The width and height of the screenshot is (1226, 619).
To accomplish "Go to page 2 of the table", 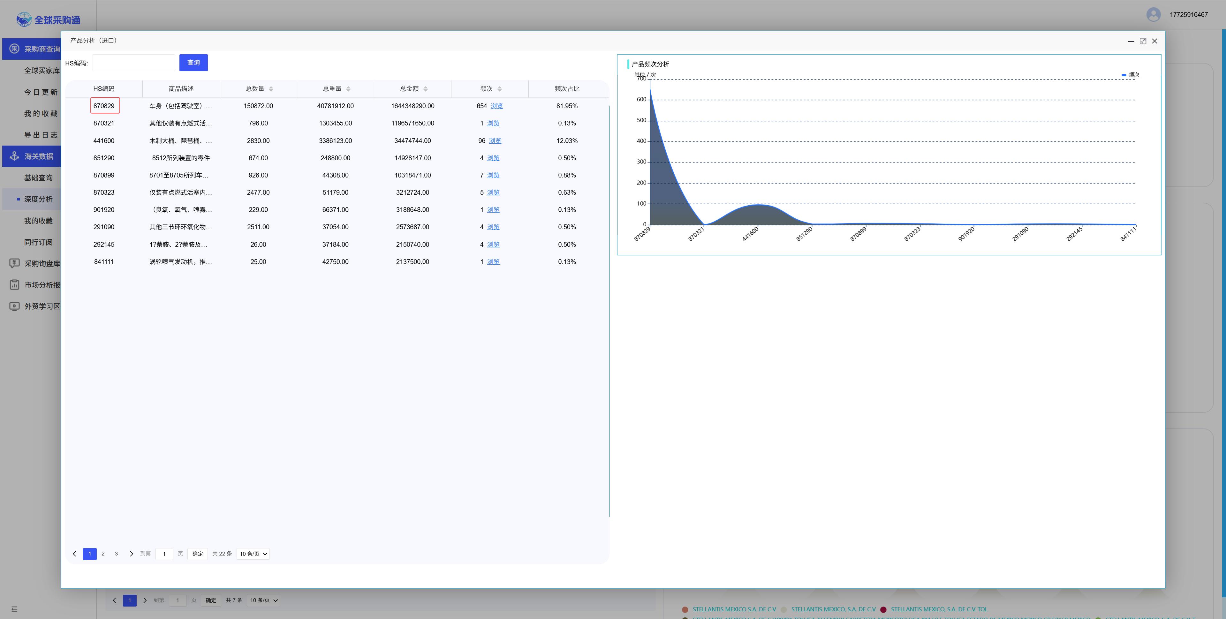I will [x=103, y=554].
